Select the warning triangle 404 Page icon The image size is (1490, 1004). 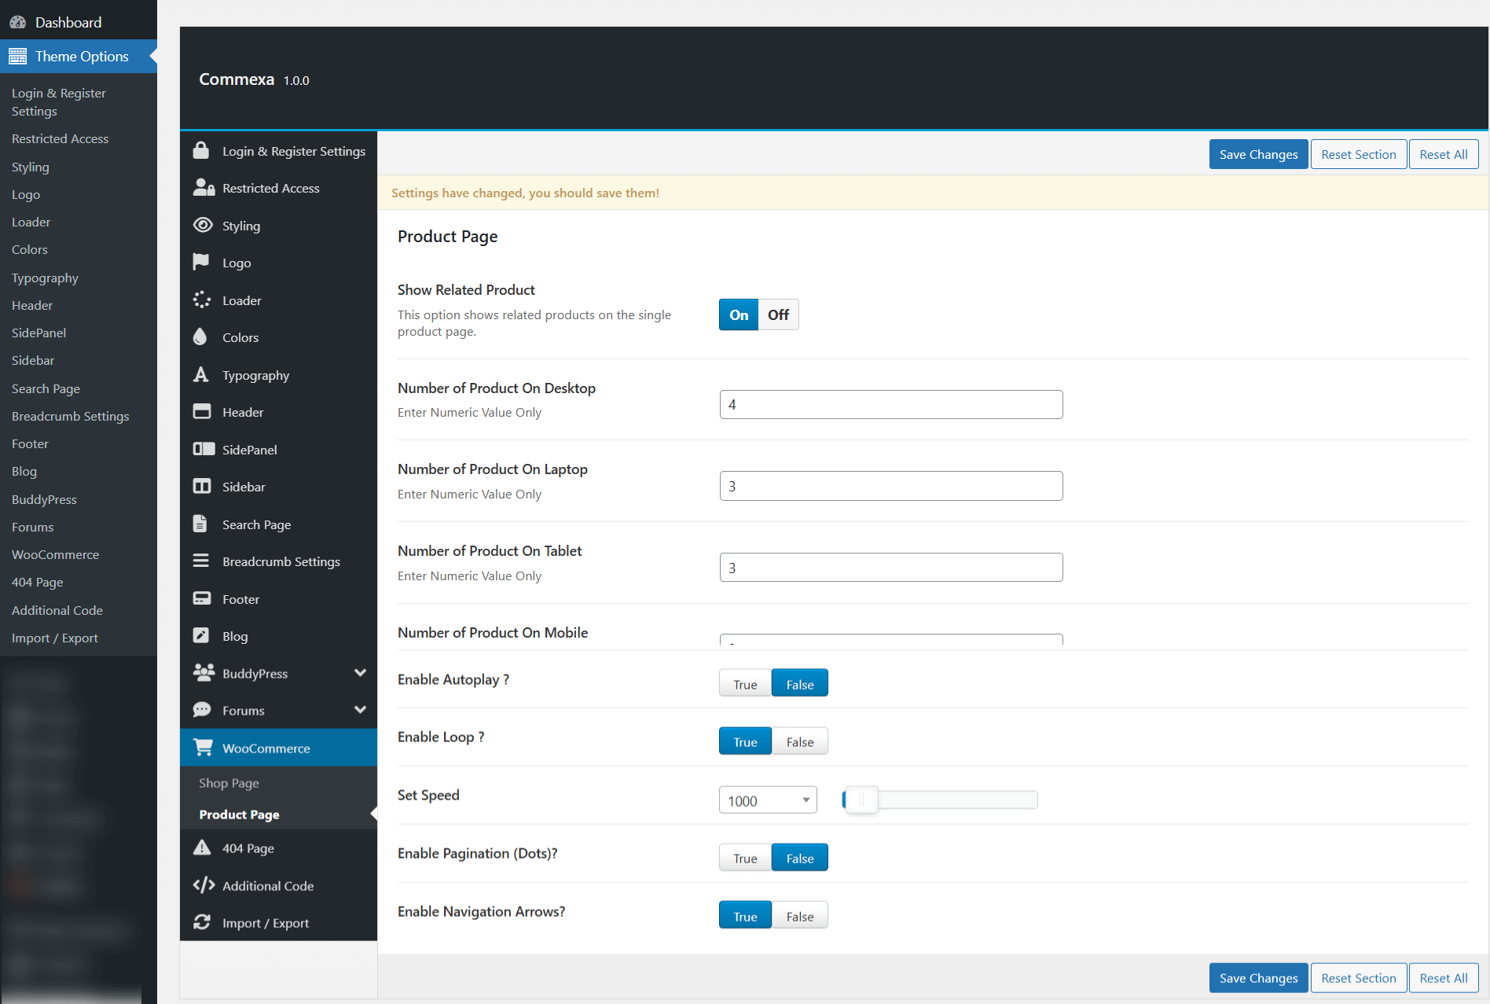[202, 848]
